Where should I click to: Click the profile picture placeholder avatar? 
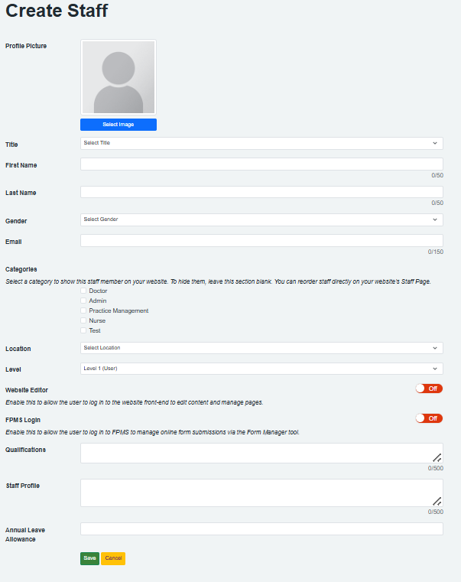click(x=118, y=77)
